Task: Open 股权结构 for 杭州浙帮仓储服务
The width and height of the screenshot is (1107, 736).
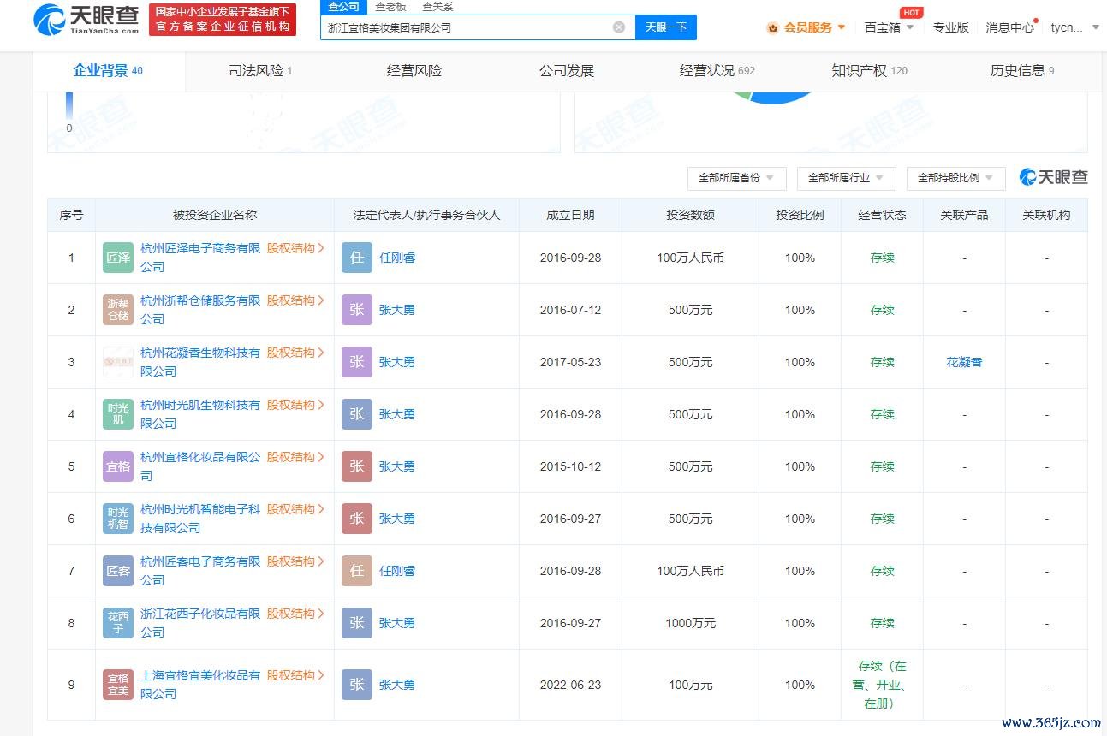Action: pyautogui.click(x=295, y=300)
